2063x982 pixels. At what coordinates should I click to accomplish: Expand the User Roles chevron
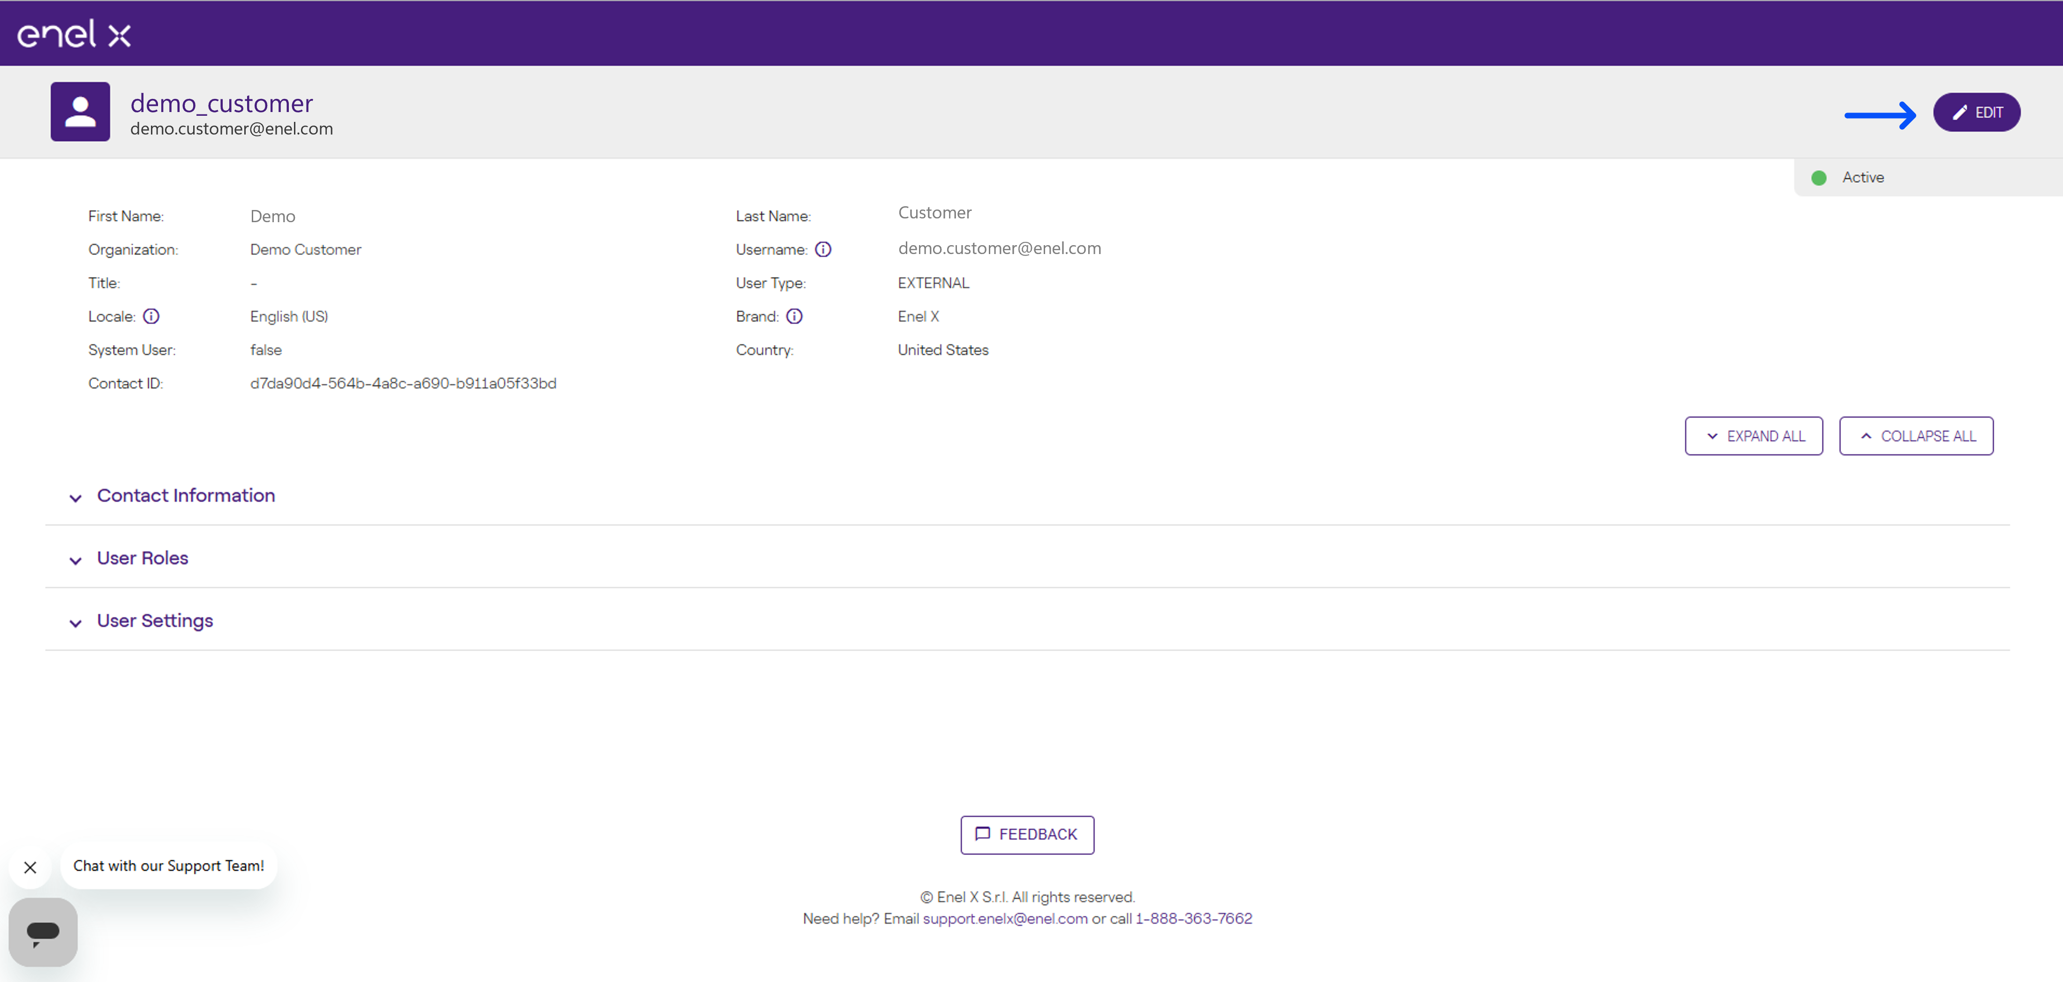click(75, 560)
